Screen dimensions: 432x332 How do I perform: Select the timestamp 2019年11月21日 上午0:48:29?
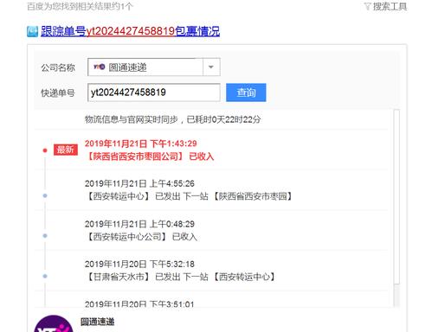(139, 224)
